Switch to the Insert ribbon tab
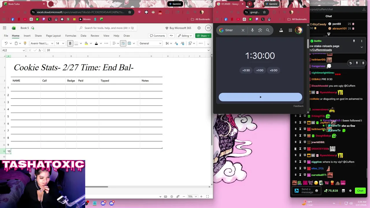This screenshot has width=370, height=208. [27, 36]
